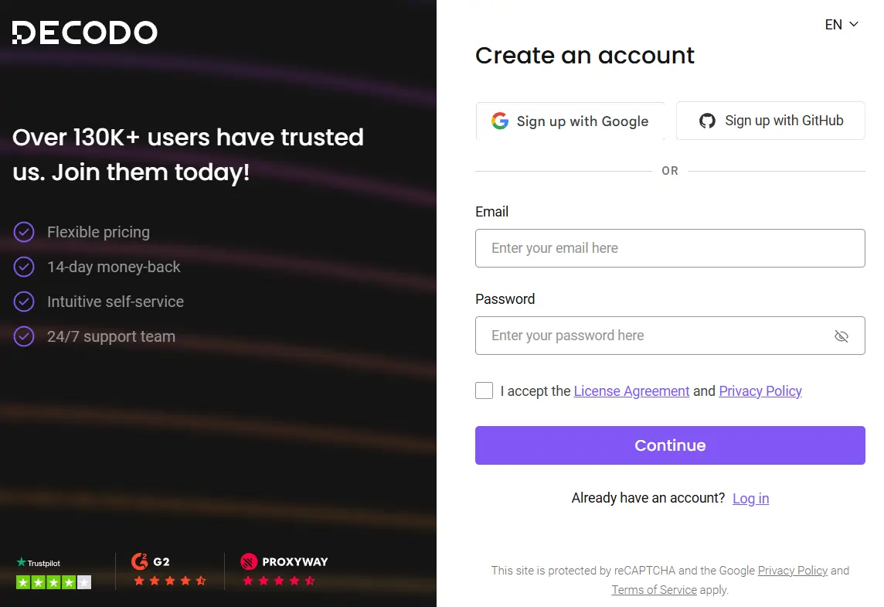The image size is (884, 607).
Task: Click the Proxyway logo icon
Action: 249,562
